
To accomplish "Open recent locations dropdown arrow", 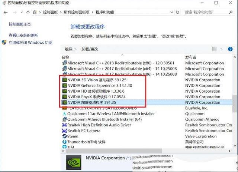I will coord(22,12).
